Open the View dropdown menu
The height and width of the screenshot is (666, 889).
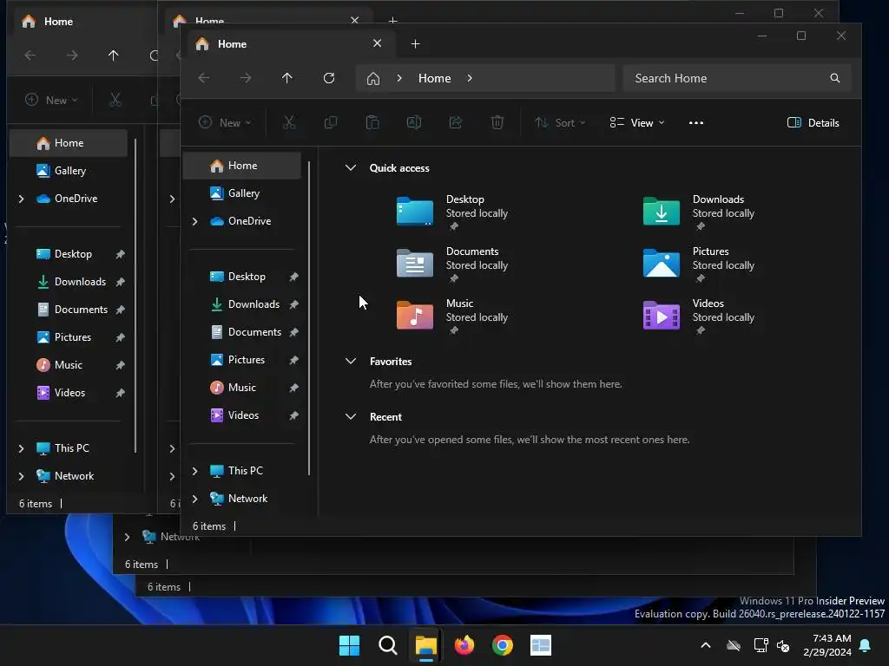[636, 123]
